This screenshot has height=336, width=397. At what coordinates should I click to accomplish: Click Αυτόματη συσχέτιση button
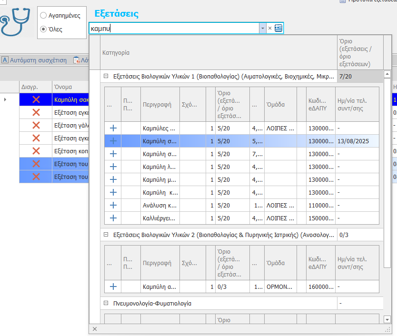coord(34,60)
